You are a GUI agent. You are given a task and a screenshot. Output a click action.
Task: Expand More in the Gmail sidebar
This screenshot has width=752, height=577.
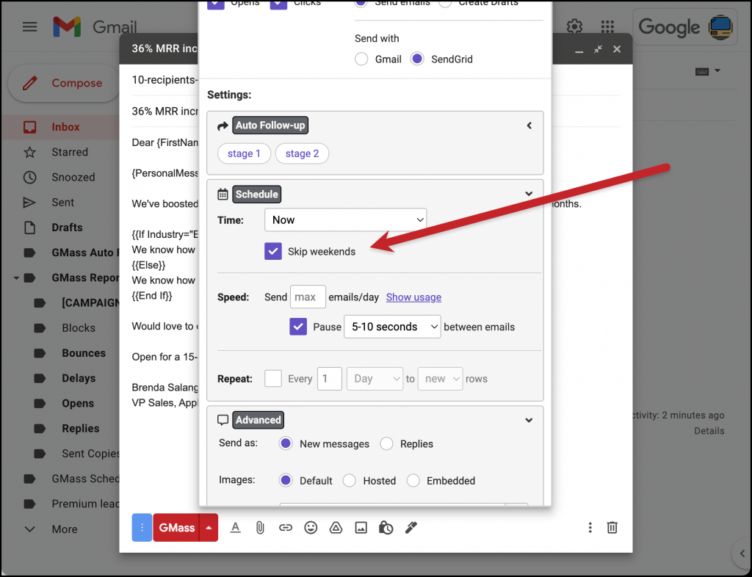64,529
